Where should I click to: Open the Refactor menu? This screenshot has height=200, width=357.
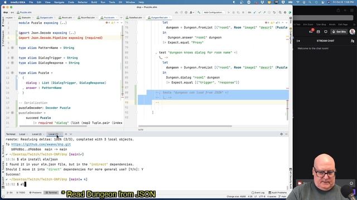[x=83, y=2]
